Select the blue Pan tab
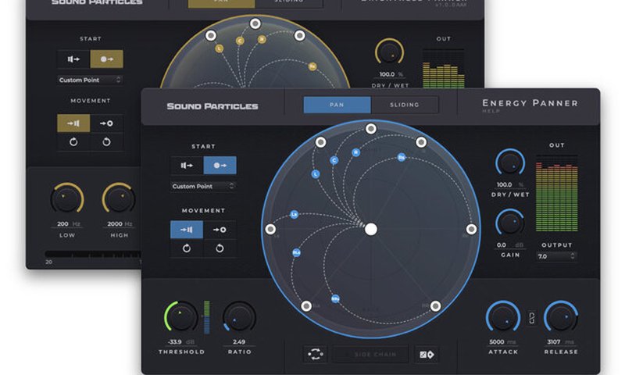 point(337,105)
